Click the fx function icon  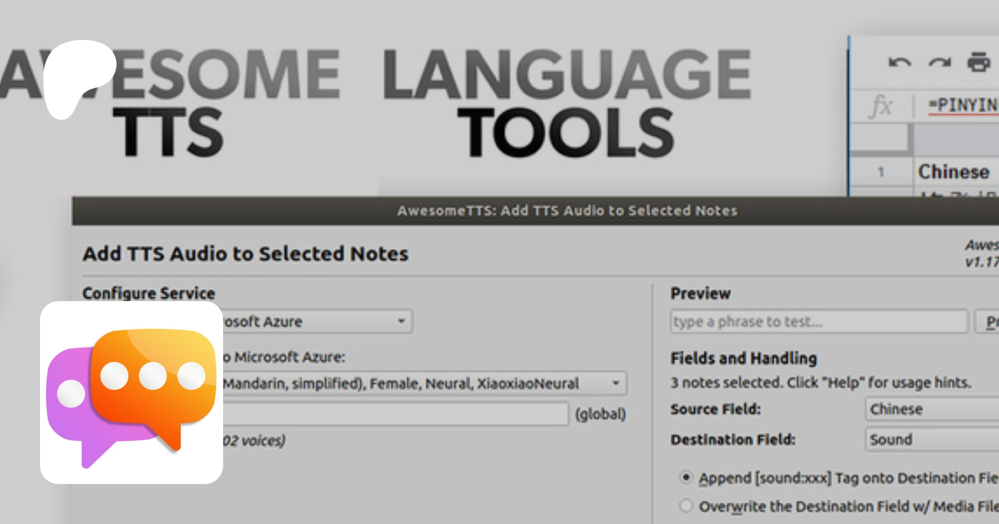click(881, 105)
